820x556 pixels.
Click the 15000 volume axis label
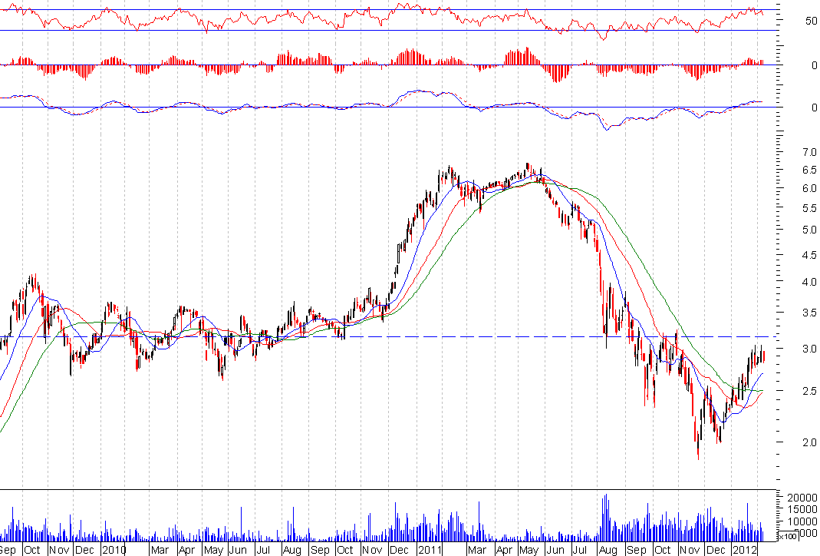[802, 509]
